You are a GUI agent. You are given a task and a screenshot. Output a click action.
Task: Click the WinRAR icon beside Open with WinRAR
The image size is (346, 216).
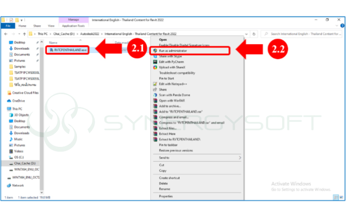pos(155,100)
